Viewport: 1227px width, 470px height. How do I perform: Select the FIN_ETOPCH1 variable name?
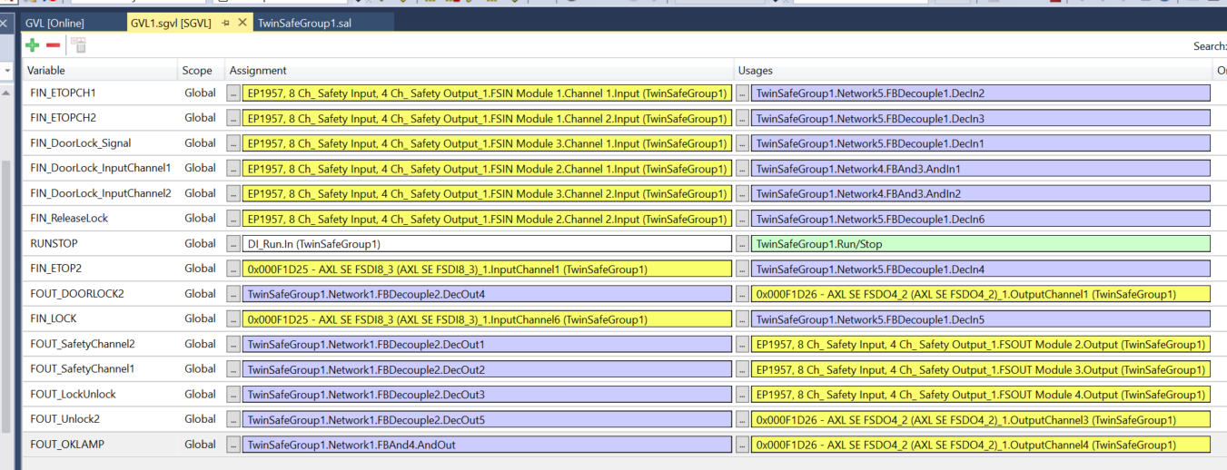[x=63, y=93]
